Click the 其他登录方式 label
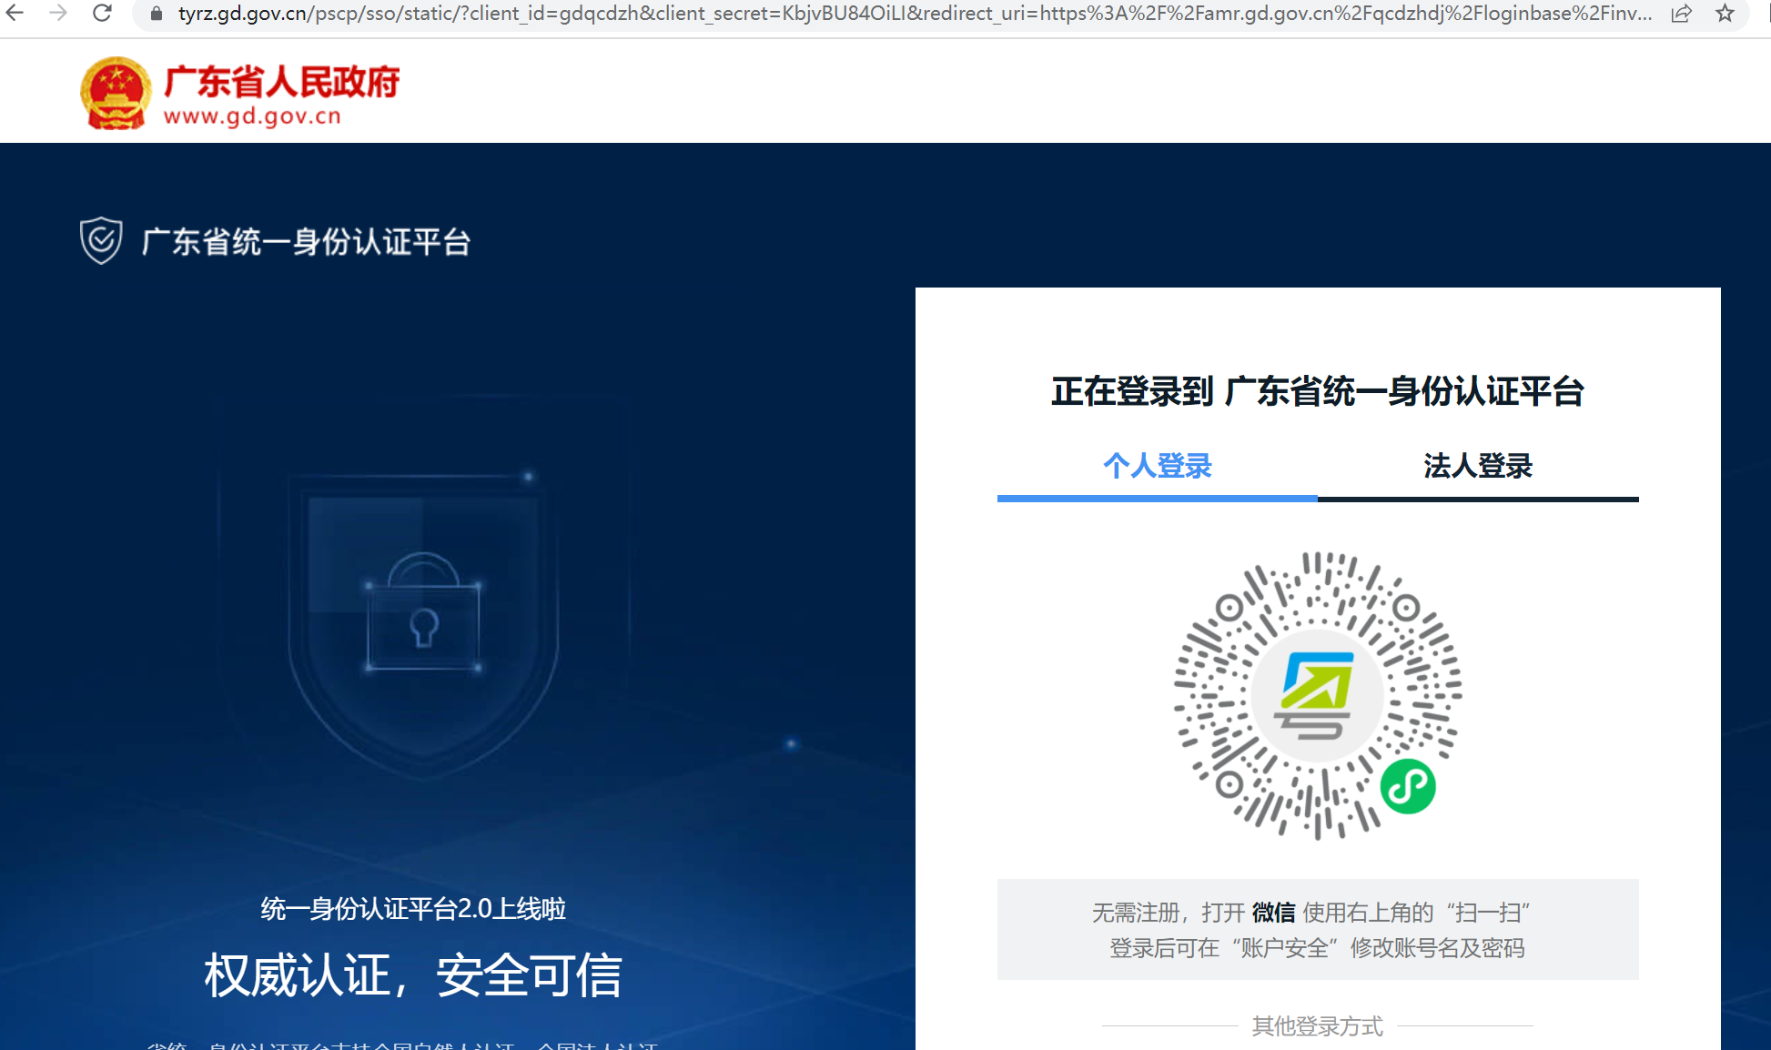Screen dimensions: 1771x1050 [1317, 1026]
